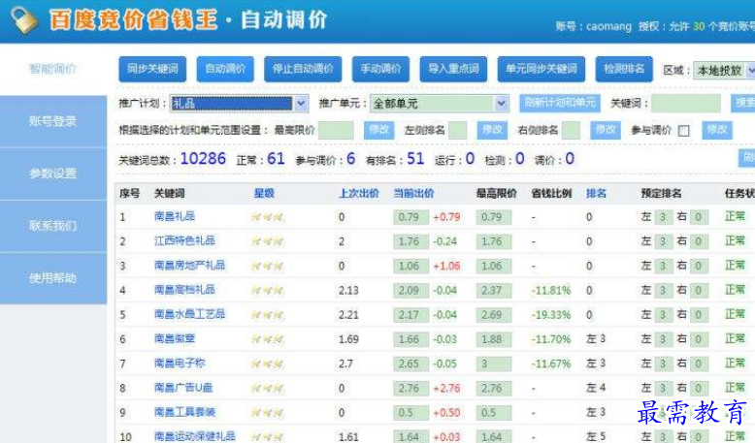Click saving ratio -19.33% cell

point(551,315)
